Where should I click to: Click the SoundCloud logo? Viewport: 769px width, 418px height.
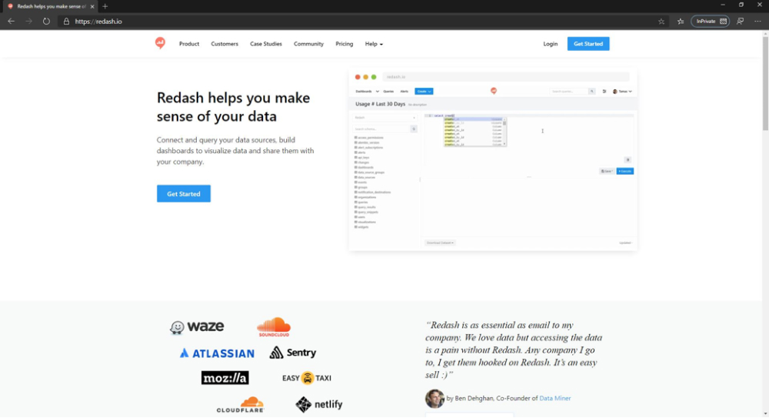click(x=274, y=327)
